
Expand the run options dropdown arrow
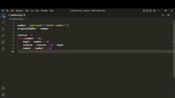165,15
